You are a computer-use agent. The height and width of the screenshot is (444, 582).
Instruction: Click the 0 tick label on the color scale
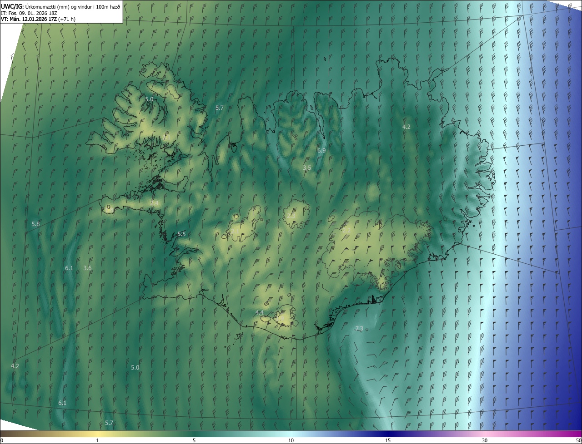2,440
